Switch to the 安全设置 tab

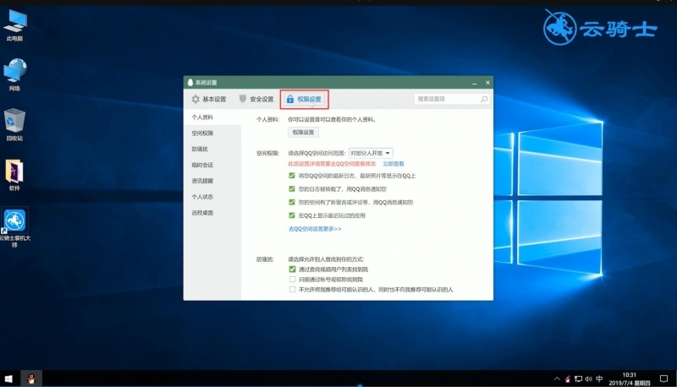click(256, 99)
